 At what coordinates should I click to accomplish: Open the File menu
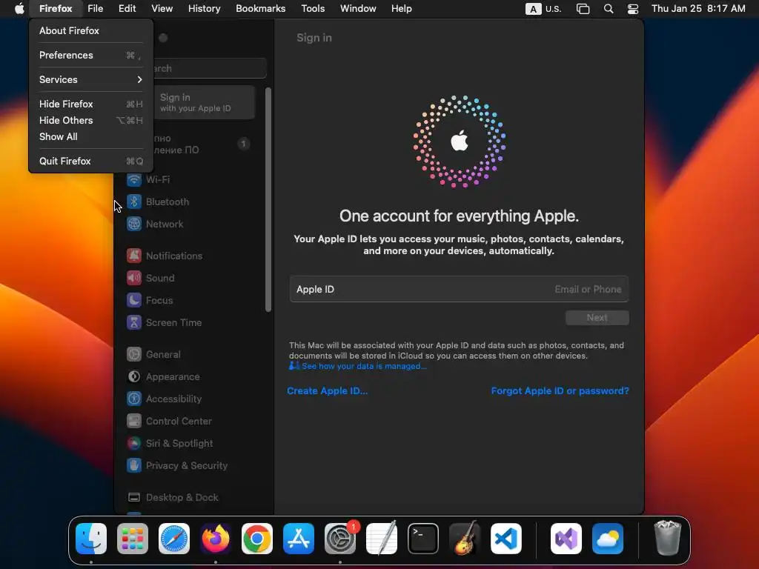pyautogui.click(x=96, y=8)
